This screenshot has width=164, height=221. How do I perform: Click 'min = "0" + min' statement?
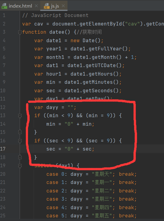coord(69,124)
